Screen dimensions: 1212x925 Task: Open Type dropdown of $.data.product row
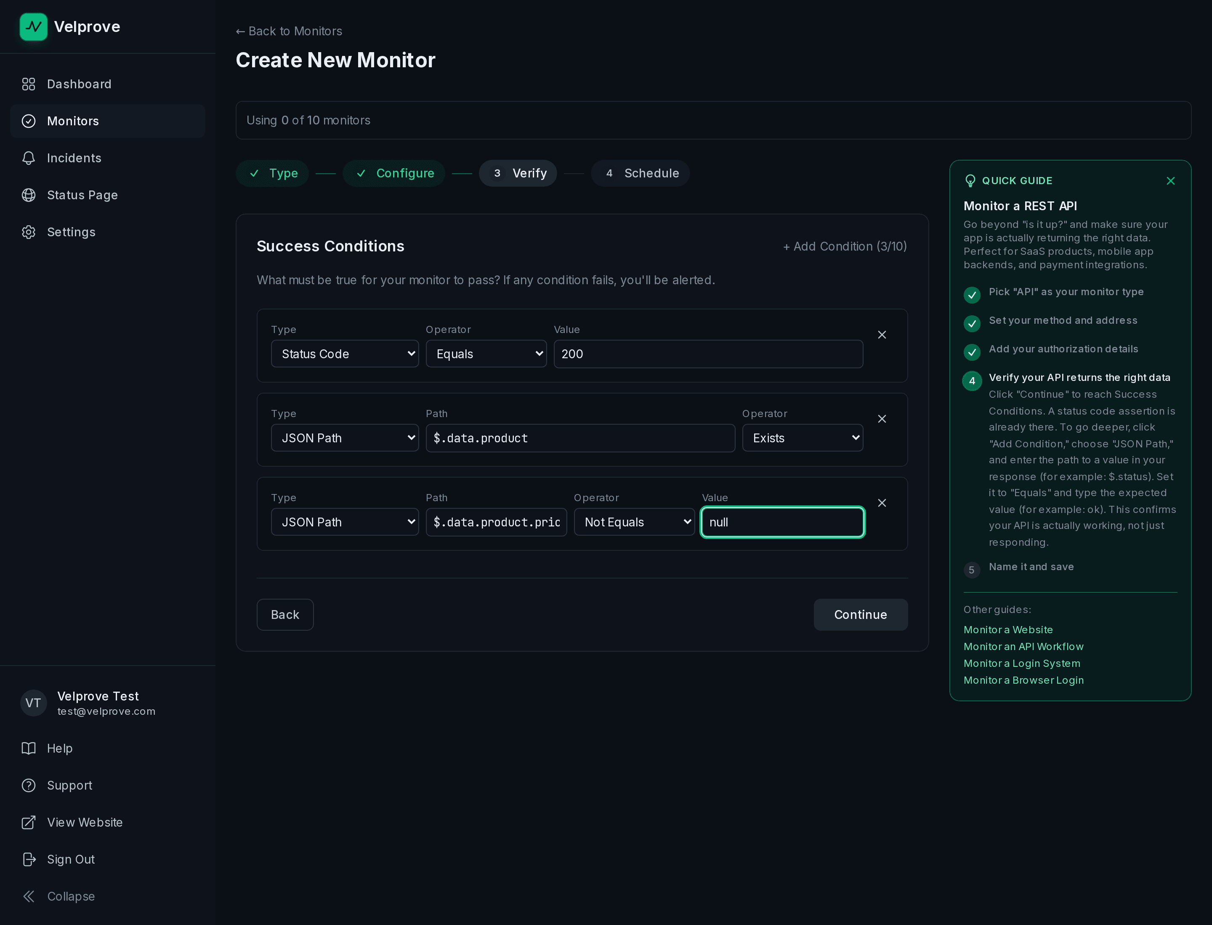(345, 438)
